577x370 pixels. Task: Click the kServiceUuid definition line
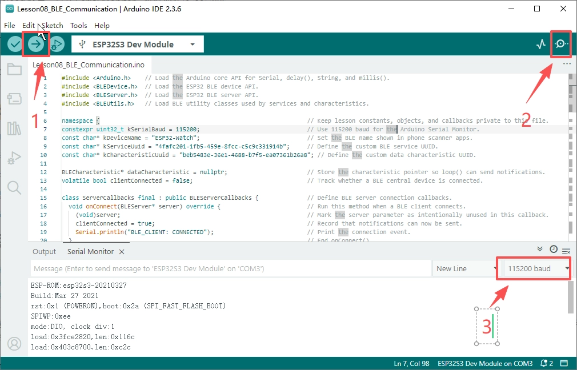[250, 146]
